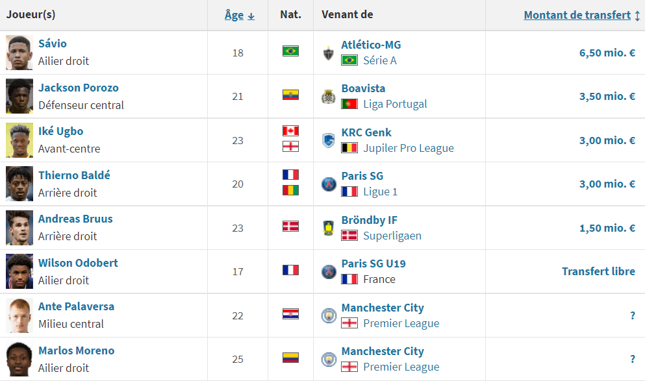
Task: Click Marlos Moreno's Colombia nationality flag
Action: tap(290, 357)
